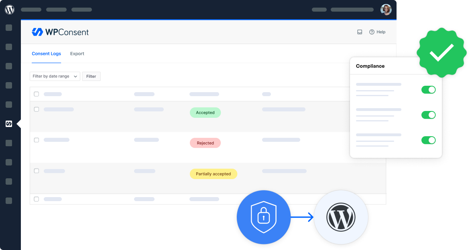Switch to the Export tab
Screen dimensions: 472x250
(x=77, y=54)
